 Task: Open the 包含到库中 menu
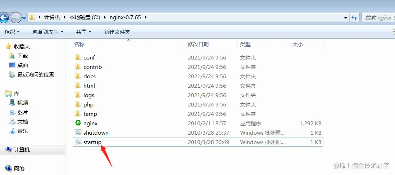pyautogui.click(x=48, y=32)
